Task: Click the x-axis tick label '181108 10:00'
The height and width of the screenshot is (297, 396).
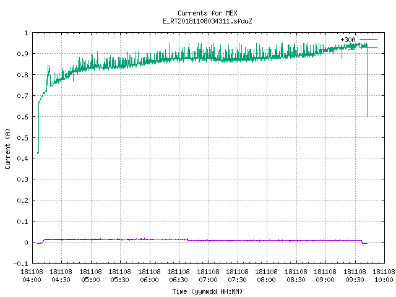Action: [384, 276]
